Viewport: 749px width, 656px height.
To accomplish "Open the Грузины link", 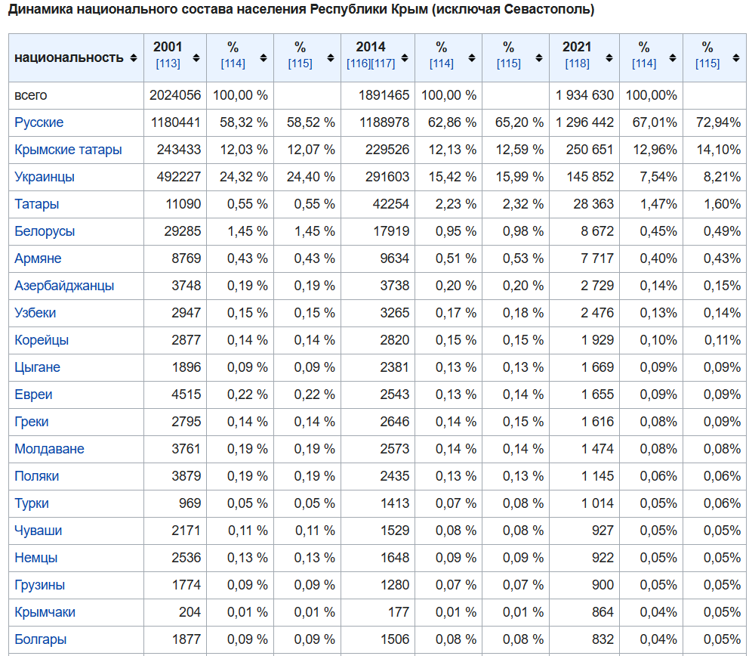I will 40,586.
